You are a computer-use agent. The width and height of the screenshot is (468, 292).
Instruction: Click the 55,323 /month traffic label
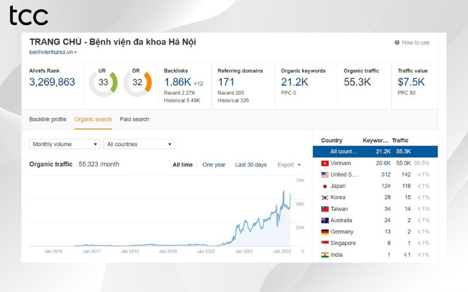(x=99, y=165)
